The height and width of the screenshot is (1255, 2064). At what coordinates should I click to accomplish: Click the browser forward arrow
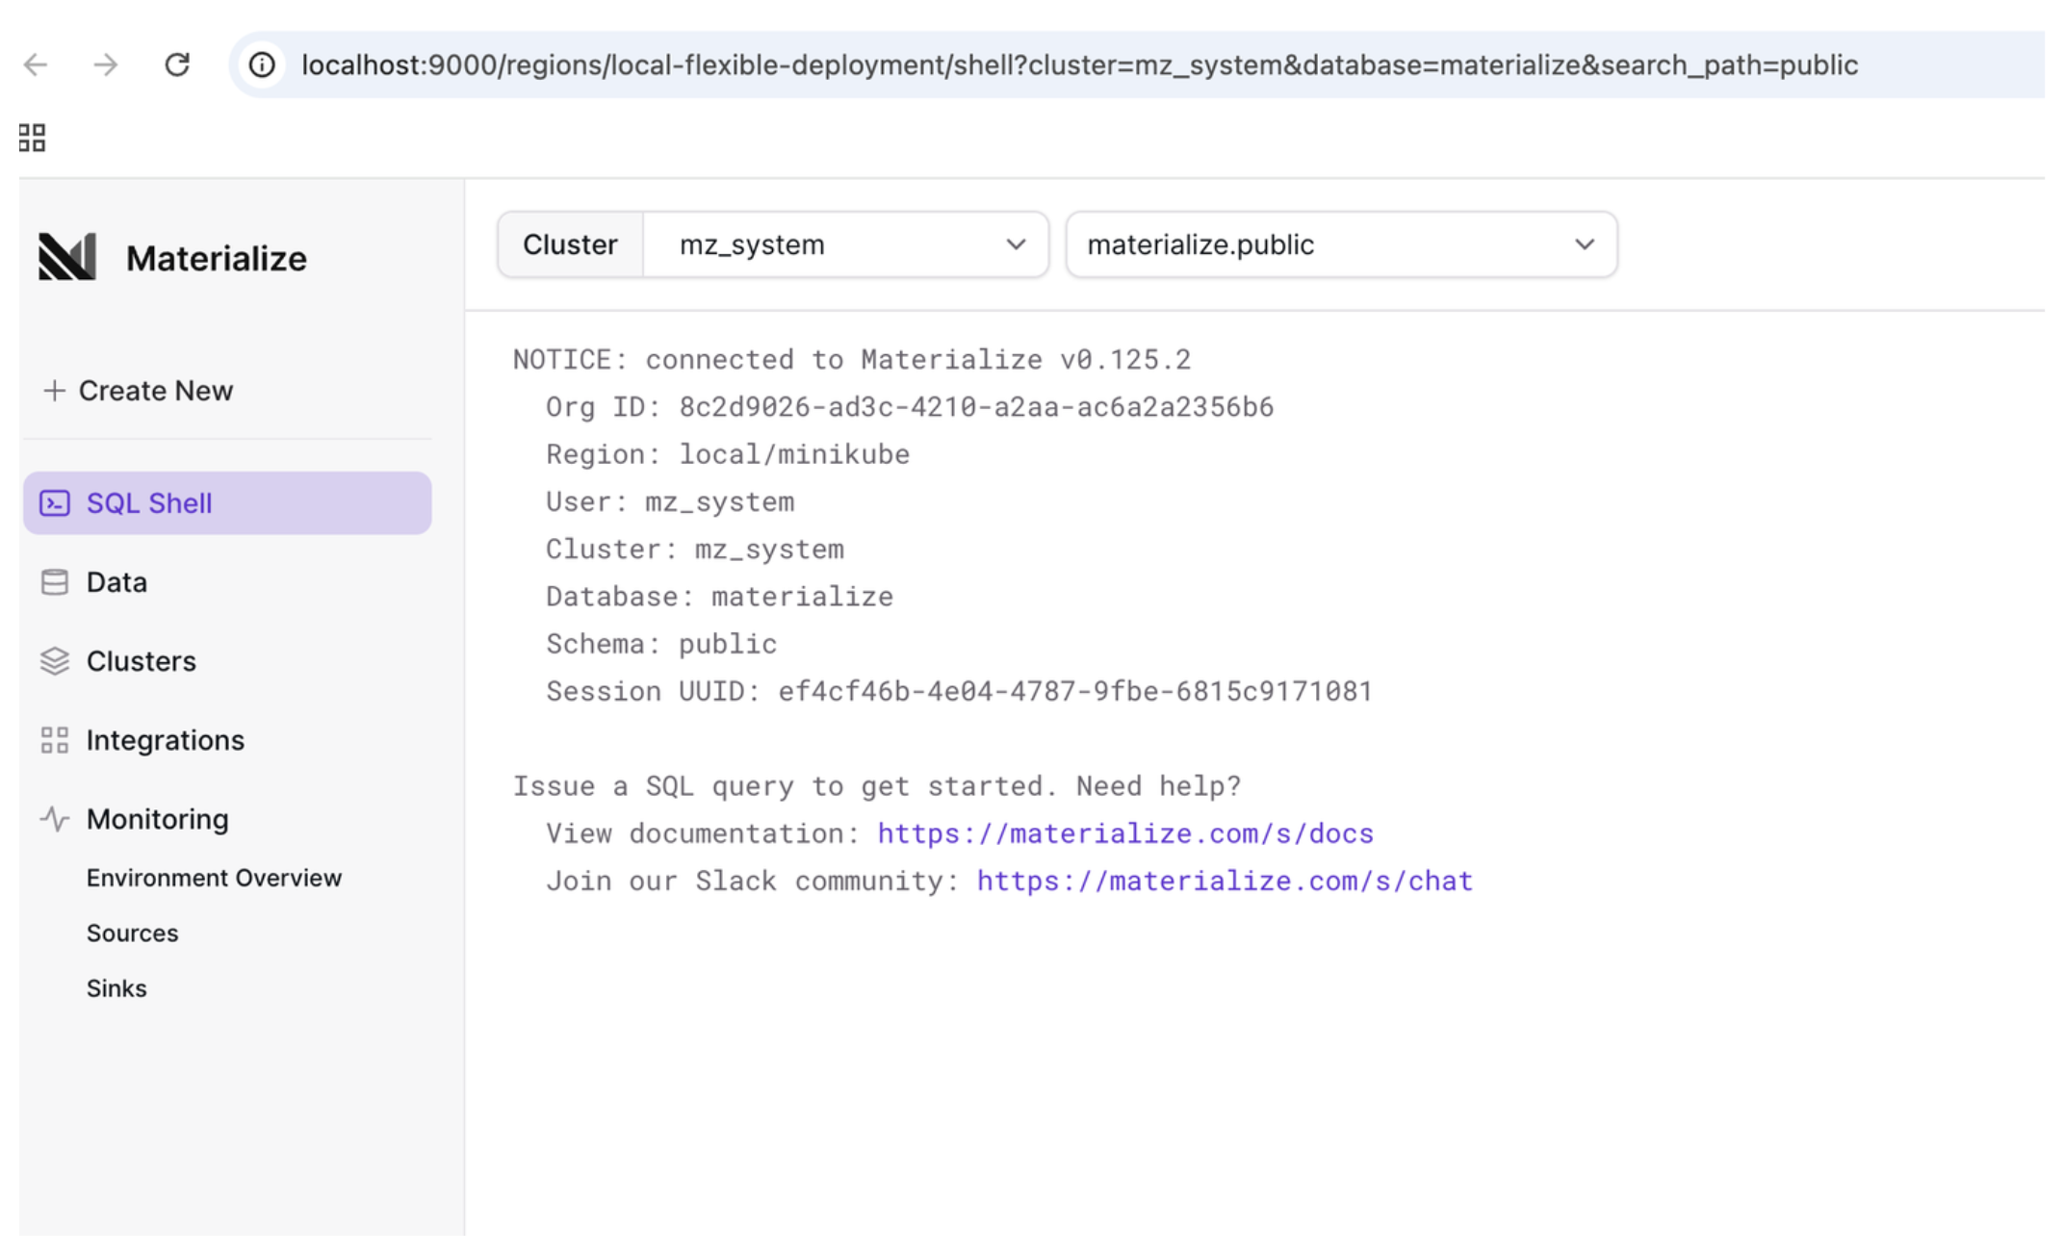(106, 65)
